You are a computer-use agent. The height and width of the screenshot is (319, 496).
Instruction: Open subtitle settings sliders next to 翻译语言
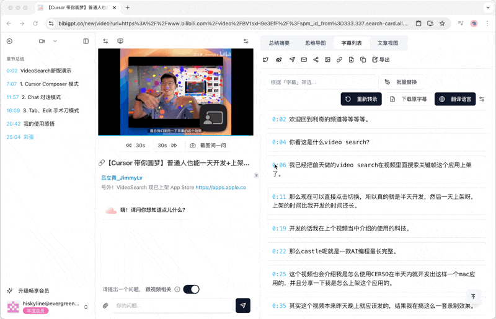pyautogui.click(x=482, y=99)
